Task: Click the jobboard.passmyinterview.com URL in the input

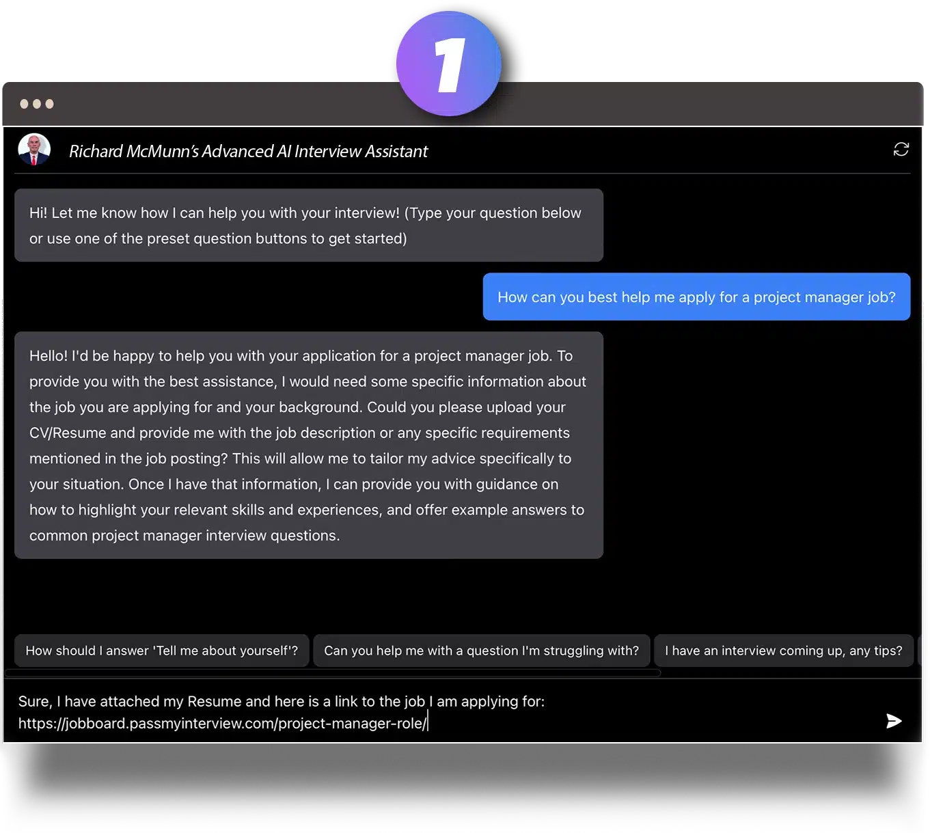Action: [x=222, y=724]
